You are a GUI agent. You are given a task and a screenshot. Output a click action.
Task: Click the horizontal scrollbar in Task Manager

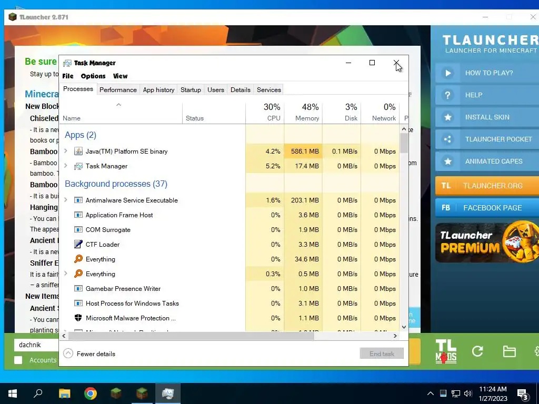pyautogui.click(x=191, y=336)
